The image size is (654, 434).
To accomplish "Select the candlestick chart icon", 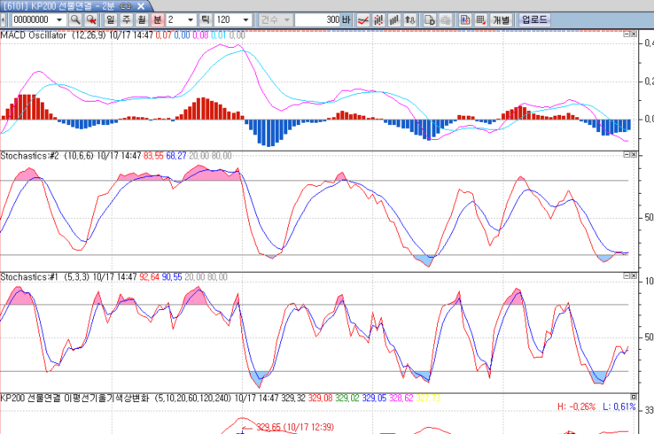I will [x=378, y=19].
